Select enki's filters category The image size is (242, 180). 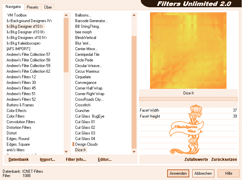pyautogui.click(x=15, y=150)
